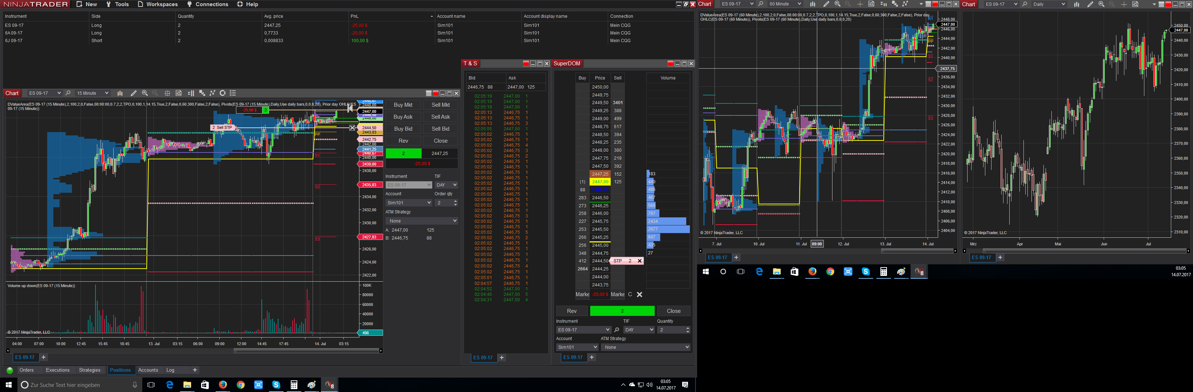Click Buy Mkt in Chart Trader
The height and width of the screenshot is (392, 1193).
[403, 105]
